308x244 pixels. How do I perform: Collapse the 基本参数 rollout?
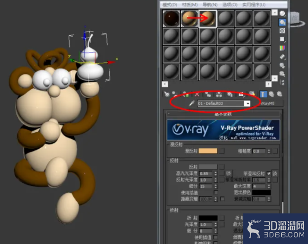[223, 114]
